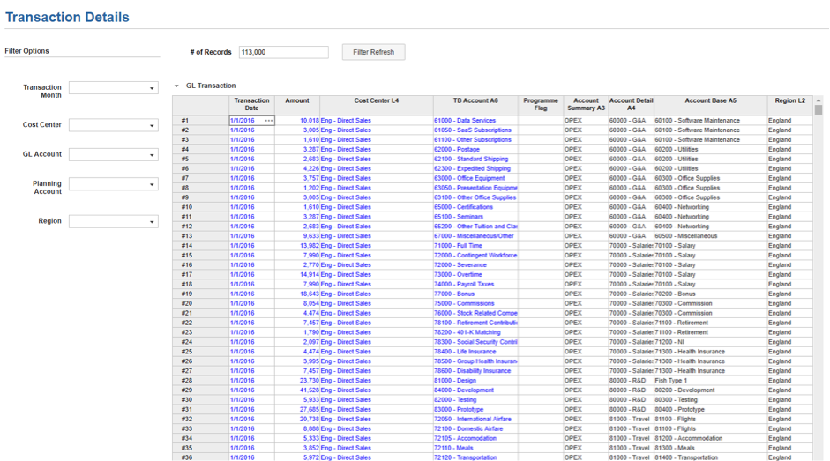Click the Region L2 column header

coord(789,104)
